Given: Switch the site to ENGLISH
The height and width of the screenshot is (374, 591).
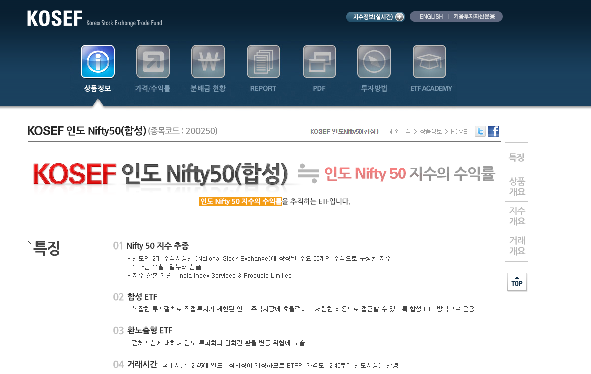Looking at the screenshot, I should coord(431,17).
